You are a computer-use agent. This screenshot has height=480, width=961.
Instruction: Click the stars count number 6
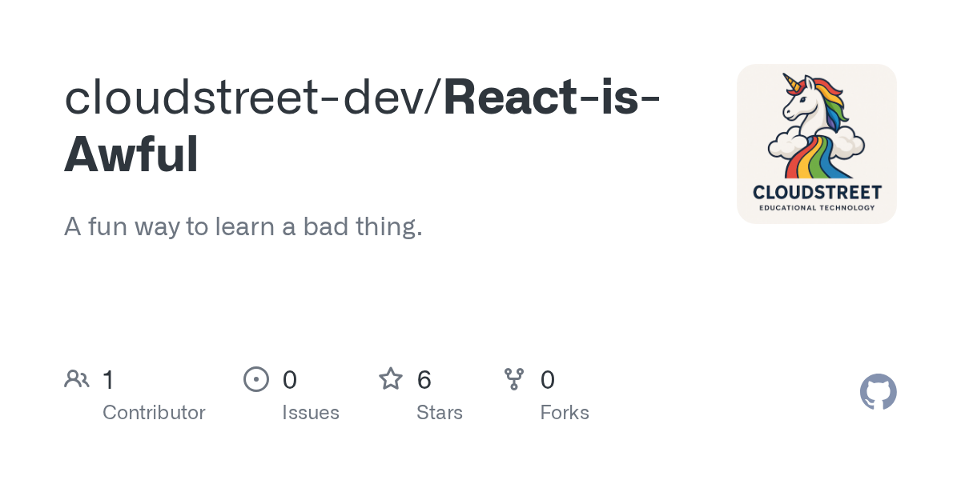(424, 379)
